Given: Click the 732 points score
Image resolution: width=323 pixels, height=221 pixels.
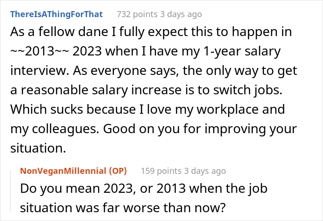Looking at the screenshot, I should pyautogui.click(x=137, y=14).
